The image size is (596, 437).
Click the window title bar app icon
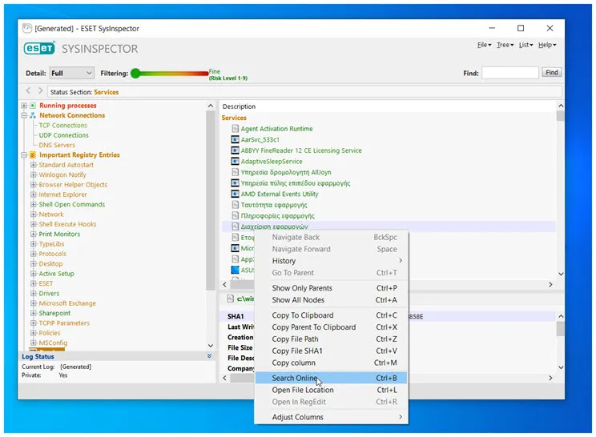click(x=27, y=29)
